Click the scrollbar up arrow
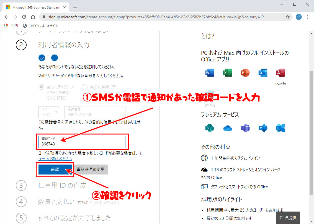 pyautogui.click(x=312, y=34)
